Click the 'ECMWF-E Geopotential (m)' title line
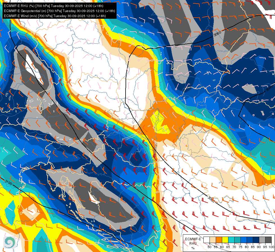275x252 pixels. [60, 11]
